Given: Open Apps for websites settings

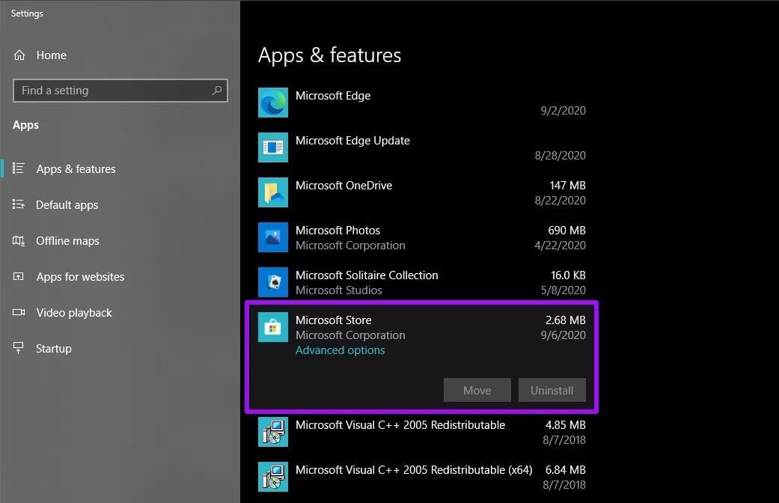Looking at the screenshot, I should [80, 277].
